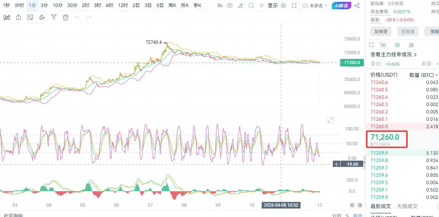Toggle the 筹 chip distribution button
Image resolution: width=439 pixels, height=217 pixels.
[x=352, y=205]
